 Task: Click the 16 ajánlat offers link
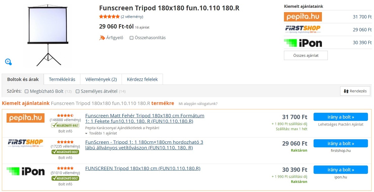click(x=142, y=27)
